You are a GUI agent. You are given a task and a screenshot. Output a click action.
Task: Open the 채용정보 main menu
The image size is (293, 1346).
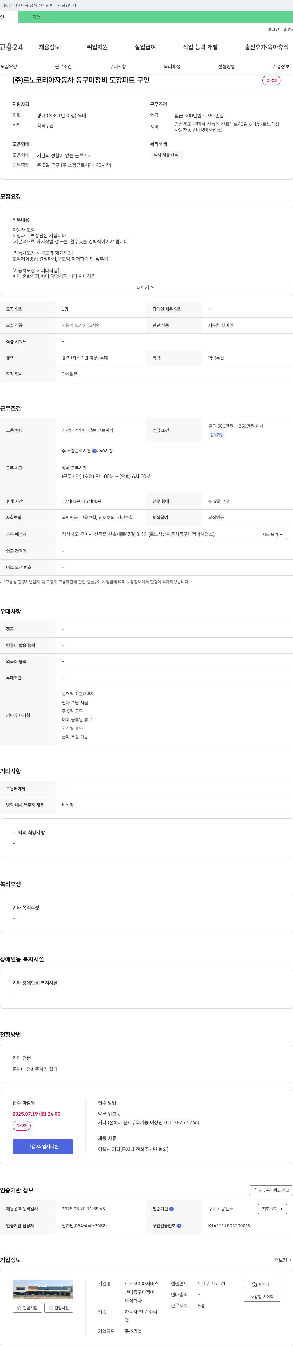click(x=49, y=47)
